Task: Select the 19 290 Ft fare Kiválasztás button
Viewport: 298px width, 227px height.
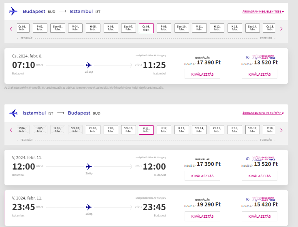Action: pyautogui.click(x=202, y=216)
